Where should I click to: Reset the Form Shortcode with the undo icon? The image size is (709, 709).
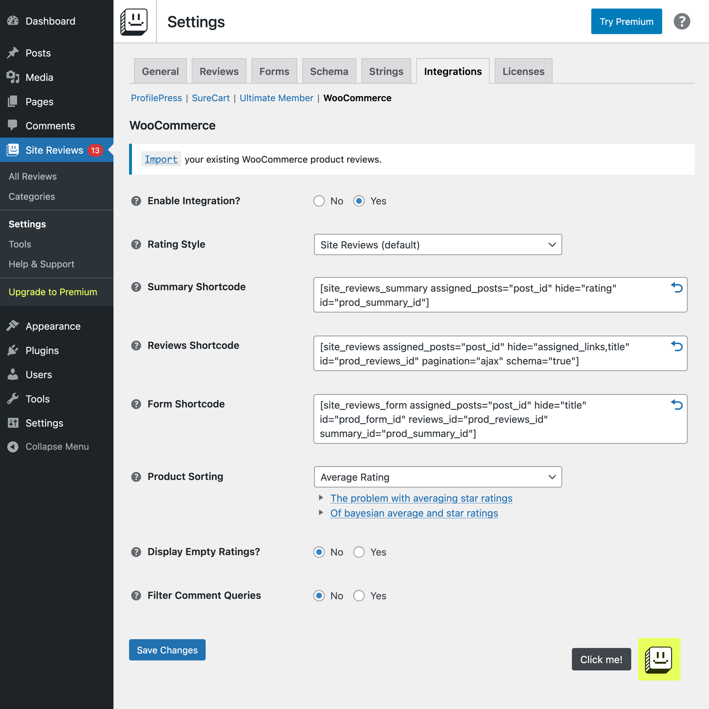click(x=677, y=405)
